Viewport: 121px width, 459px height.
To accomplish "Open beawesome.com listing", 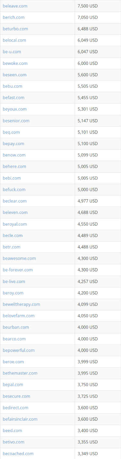I will [x=19, y=258].
